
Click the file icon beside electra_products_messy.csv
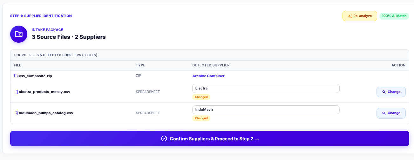(16, 92)
